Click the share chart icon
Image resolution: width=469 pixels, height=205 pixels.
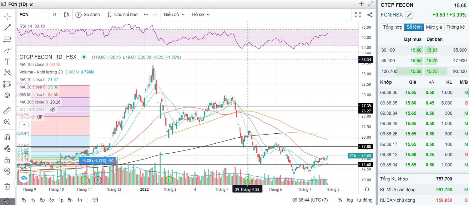point(370,15)
